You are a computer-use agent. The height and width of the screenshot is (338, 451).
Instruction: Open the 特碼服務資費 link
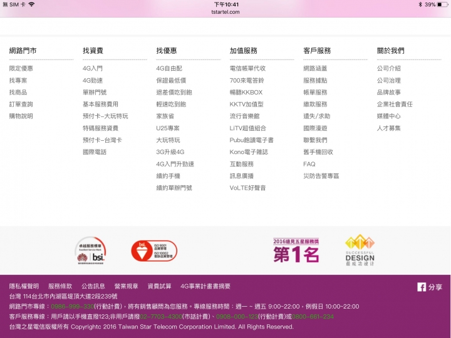(100, 128)
